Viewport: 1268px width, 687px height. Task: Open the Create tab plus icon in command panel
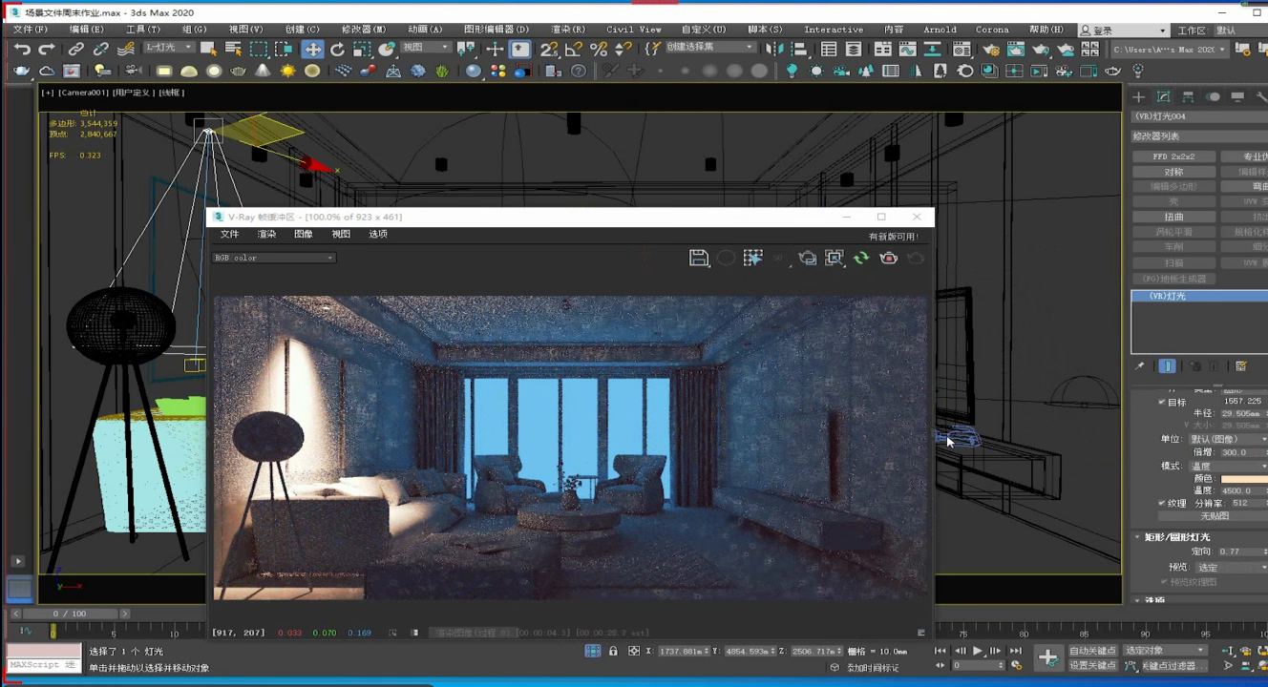pyautogui.click(x=1138, y=96)
